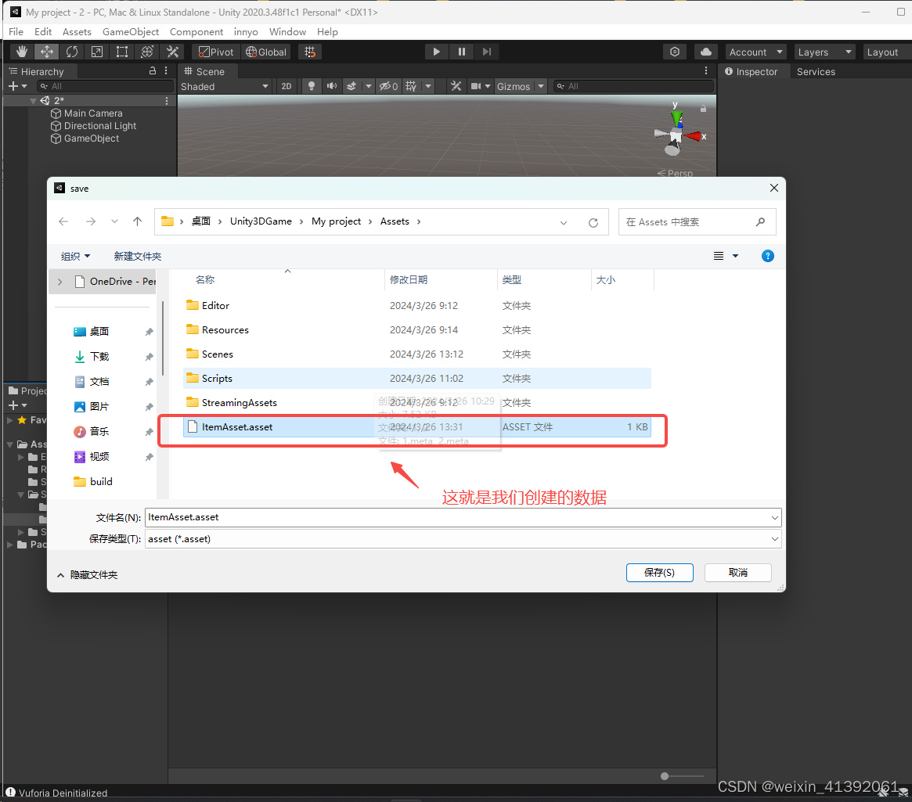Select the Hand tool in the toolbar

(21, 51)
